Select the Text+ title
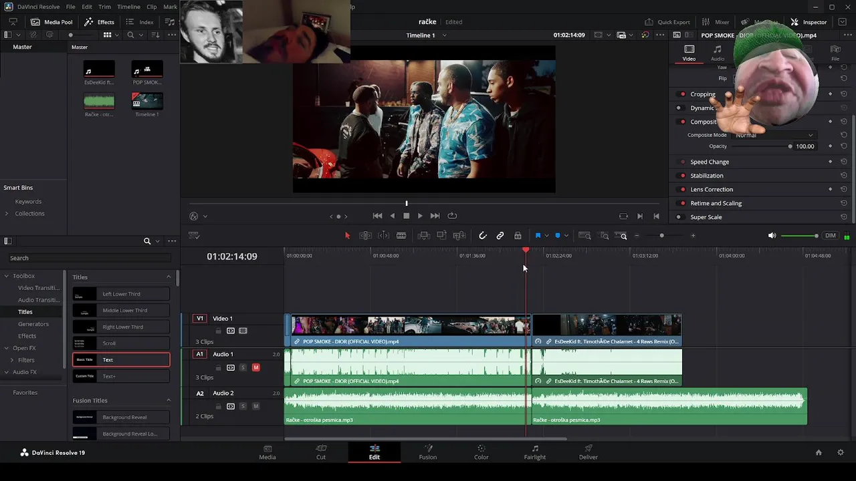Image resolution: width=856 pixels, height=481 pixels. (121, 376)
